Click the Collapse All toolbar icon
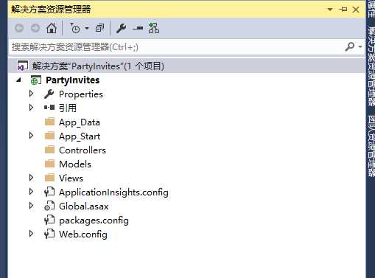Viewport: 375px width, 278px height. click(99, 28)
